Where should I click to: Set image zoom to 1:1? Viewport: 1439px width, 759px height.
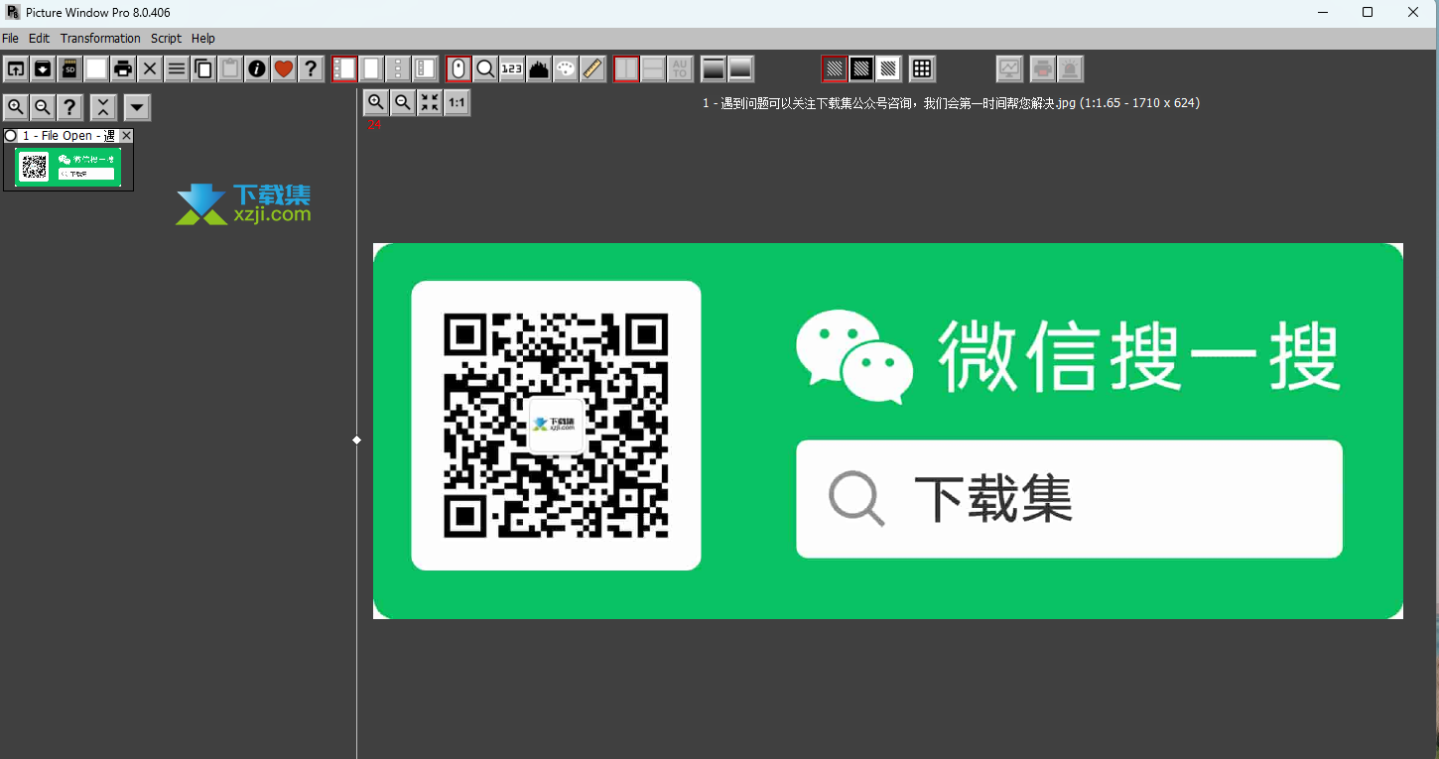point(457,102)
